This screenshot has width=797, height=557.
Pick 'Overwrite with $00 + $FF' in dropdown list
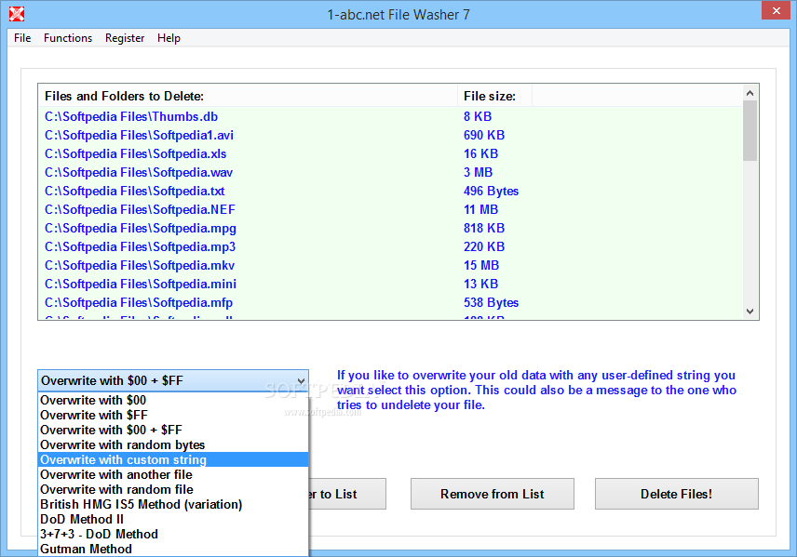tap(173, 430)
